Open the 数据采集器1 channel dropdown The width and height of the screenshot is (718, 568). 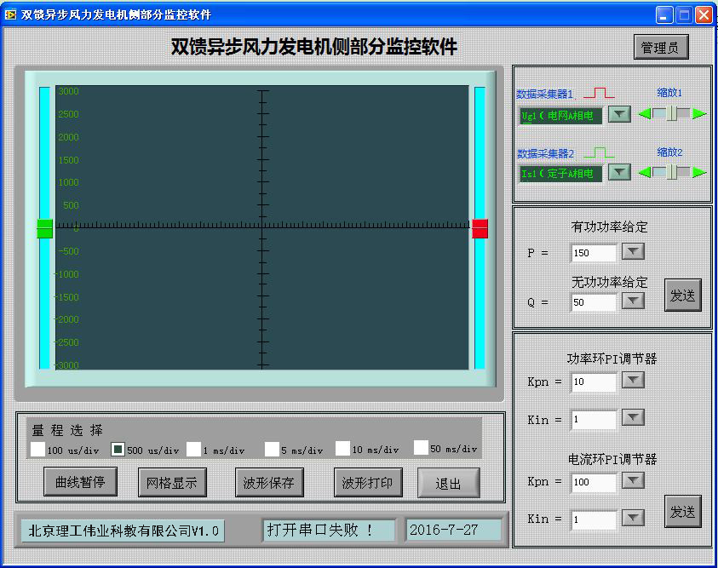(x=619, y=114)
